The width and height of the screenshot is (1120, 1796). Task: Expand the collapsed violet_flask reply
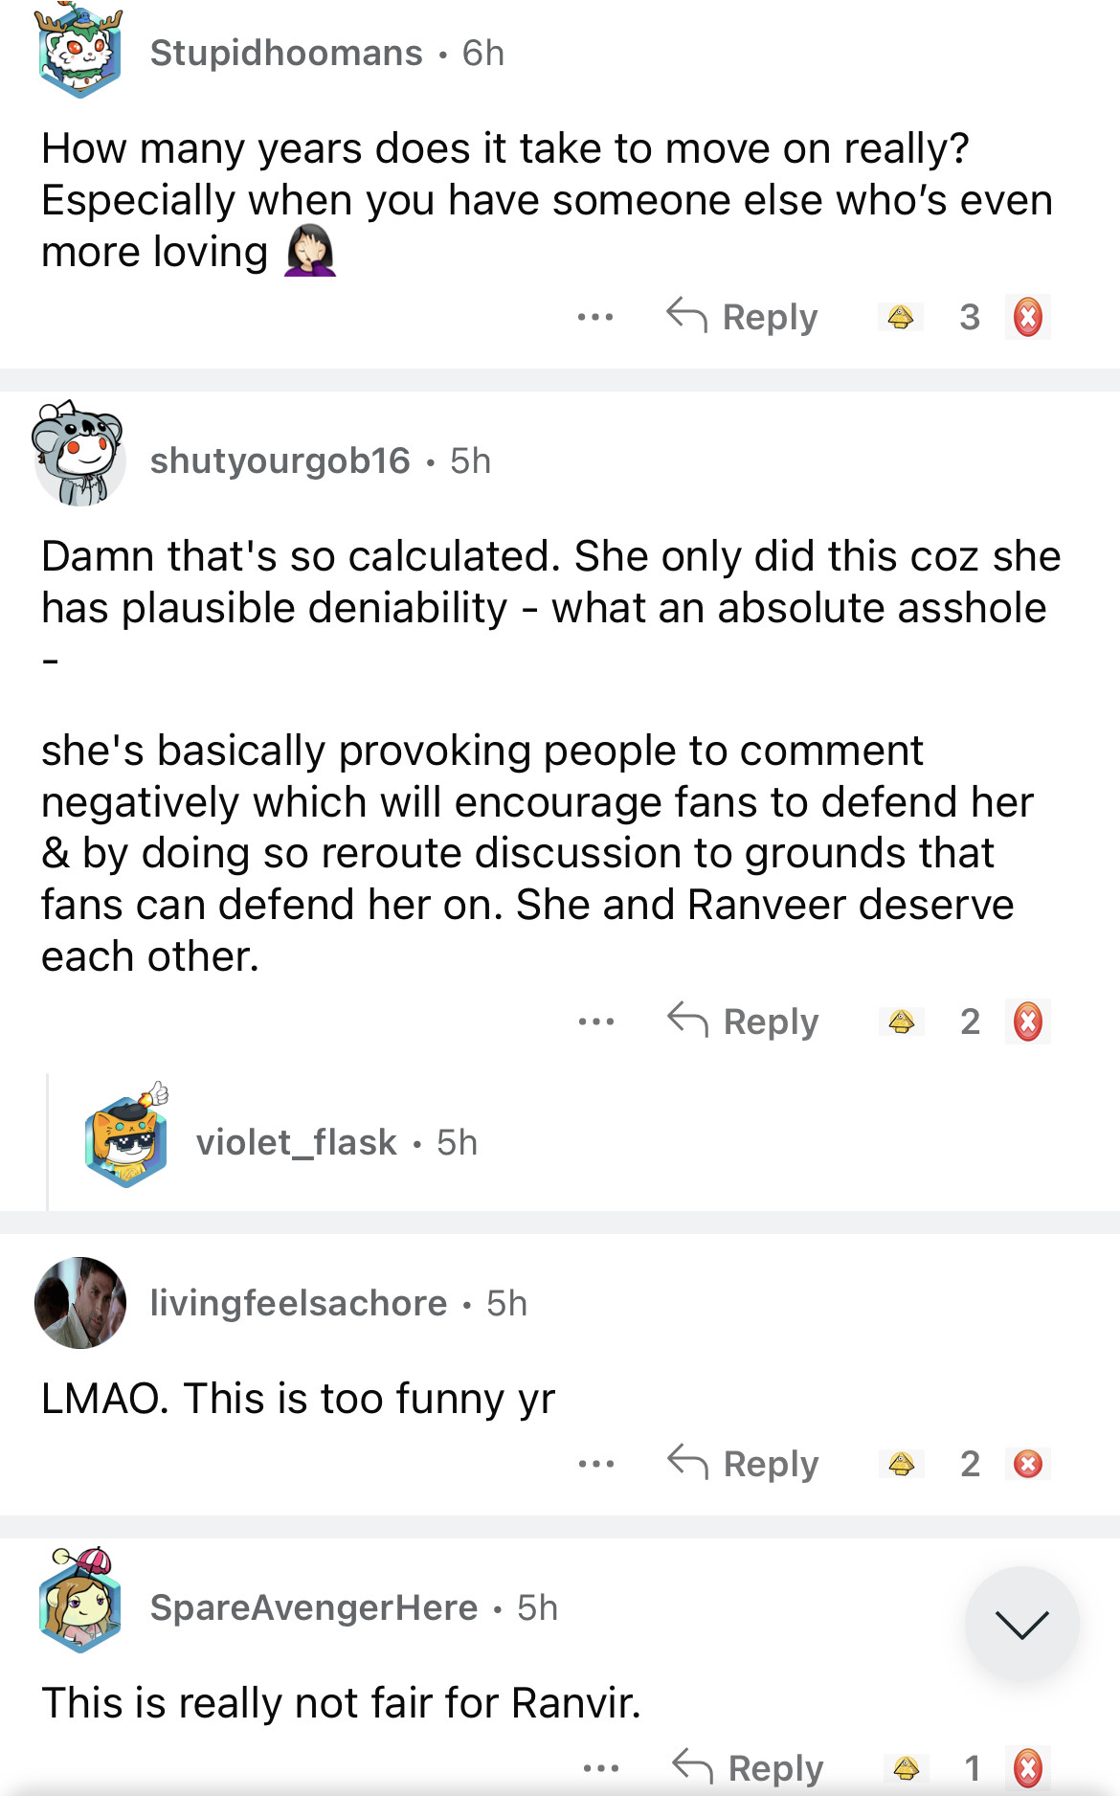574,1142
